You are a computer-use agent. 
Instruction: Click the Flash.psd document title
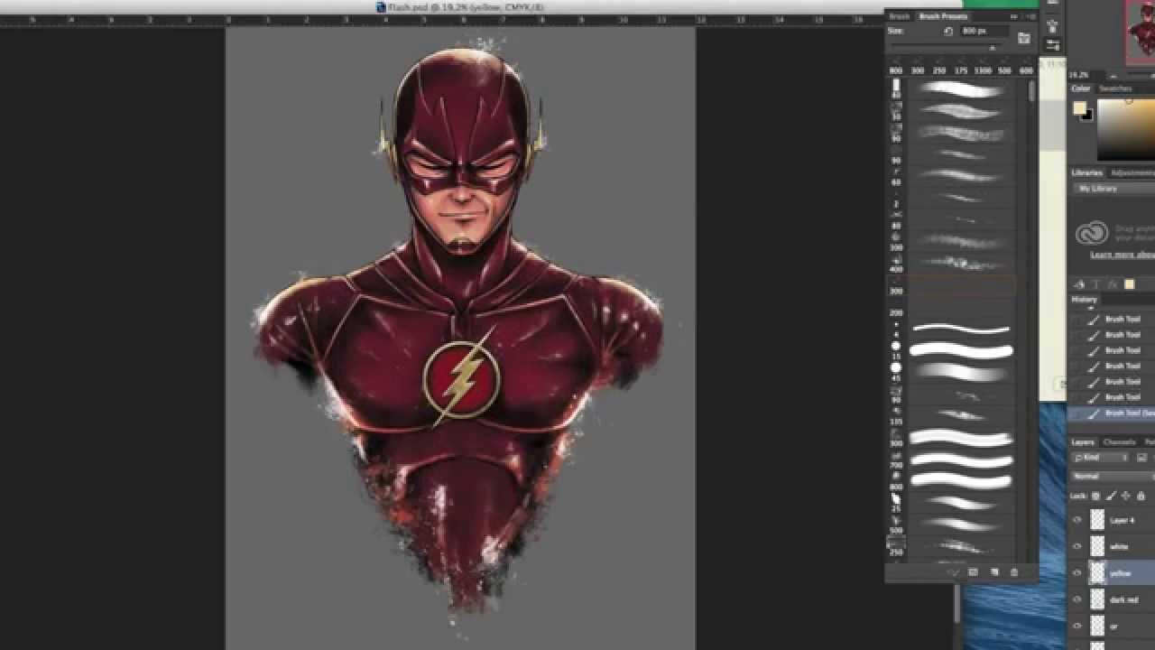466,7
